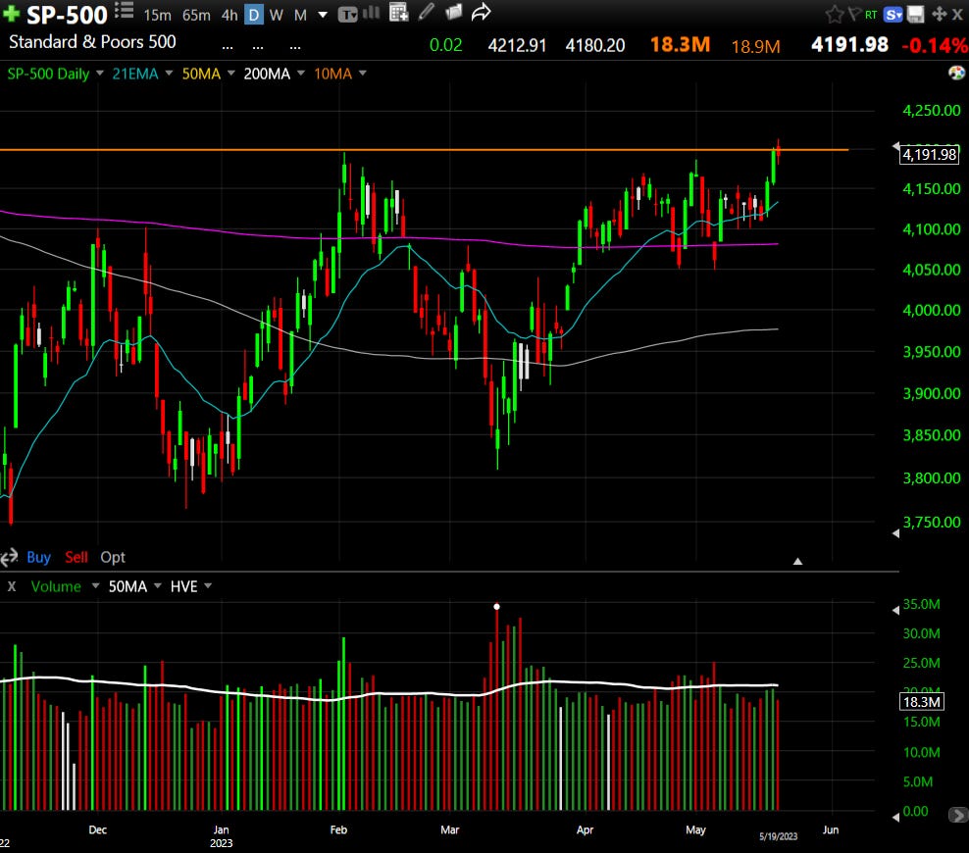Click the orange 18.3M volume value in header

coord(680,44)
